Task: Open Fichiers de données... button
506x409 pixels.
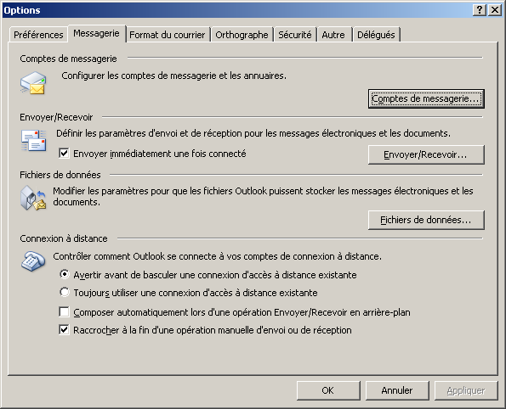Action: [x=426, y=220]
